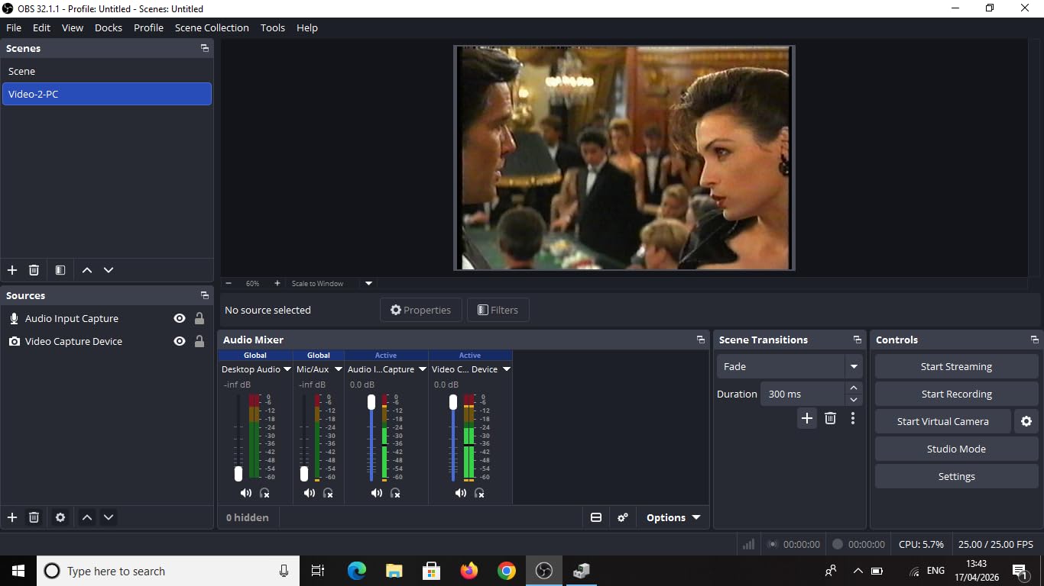Increase transition duration stepper up

coord(854,388)
